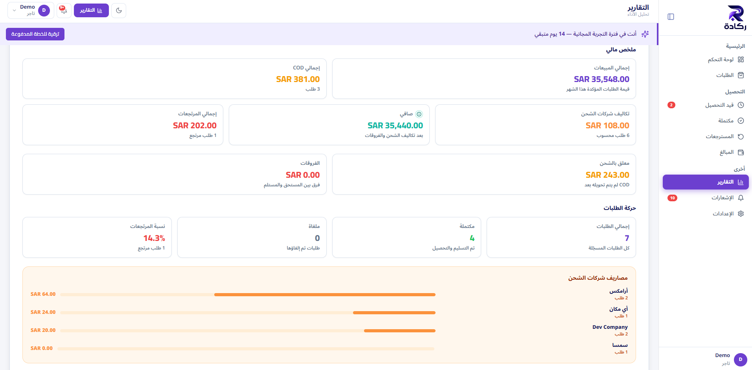Collapse the sidebar with the panel icon
The width and height of the screenshot is (752, 370).
pos(671,16)
